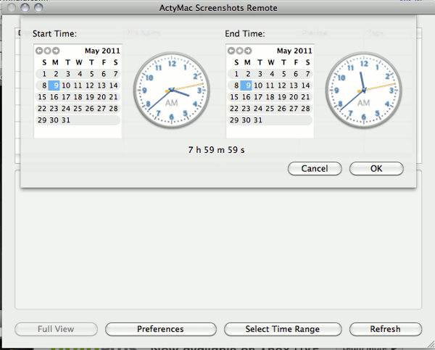Click May 2011 label in End Time calendar
The image size is (435, 350).
coord(294,51)
